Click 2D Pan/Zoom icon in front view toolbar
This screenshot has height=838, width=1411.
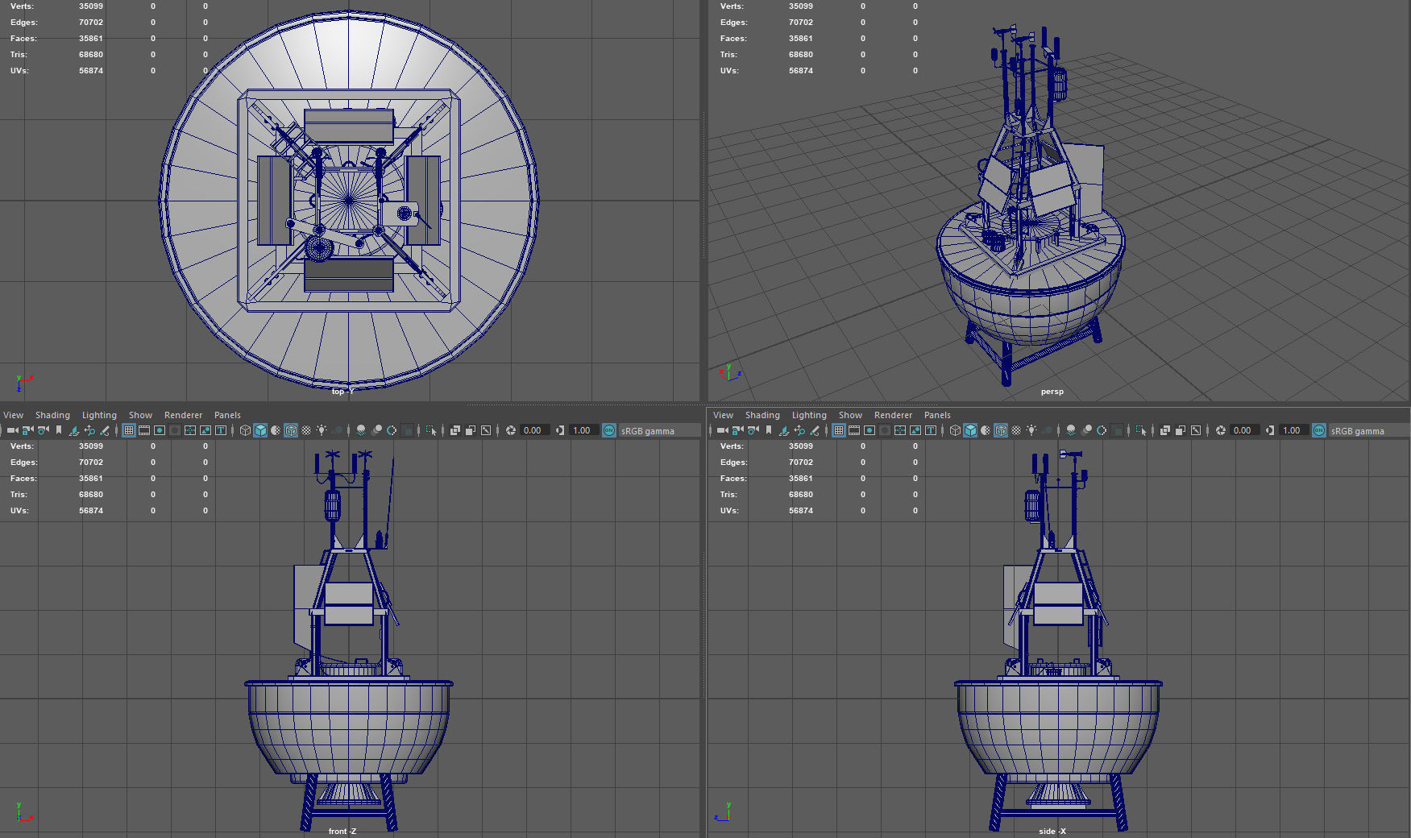[x=89, y=430]
